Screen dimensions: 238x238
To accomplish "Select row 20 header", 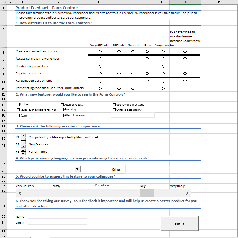I will (x=3, y=137).
